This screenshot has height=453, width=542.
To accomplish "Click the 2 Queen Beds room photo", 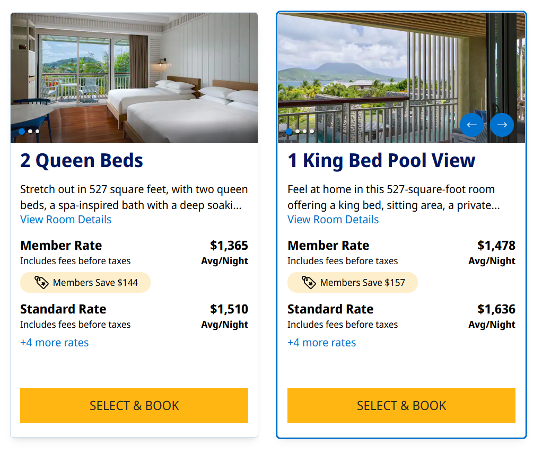I will pyautogui.click(x=134, y=74).
